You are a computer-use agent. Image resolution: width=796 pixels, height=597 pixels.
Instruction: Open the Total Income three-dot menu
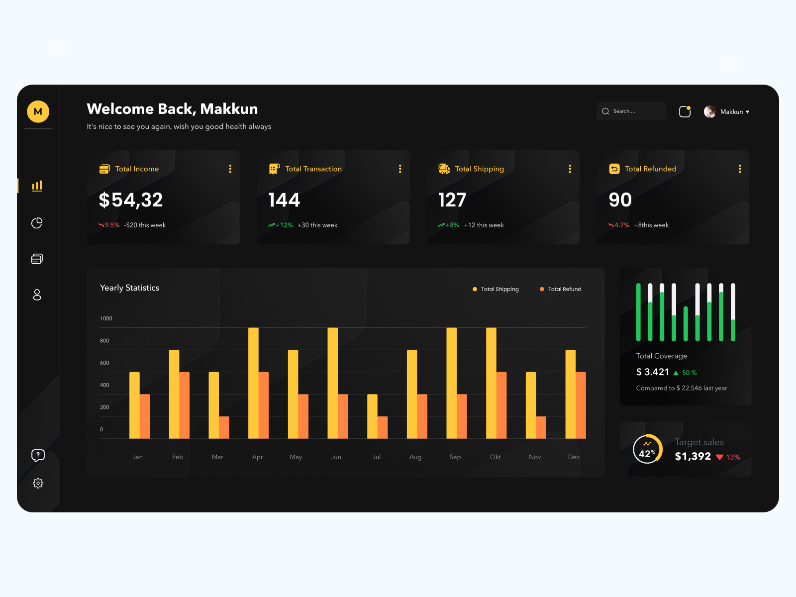230,169
